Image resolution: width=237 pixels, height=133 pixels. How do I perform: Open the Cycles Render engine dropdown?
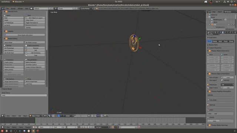(x=87, y=8)
